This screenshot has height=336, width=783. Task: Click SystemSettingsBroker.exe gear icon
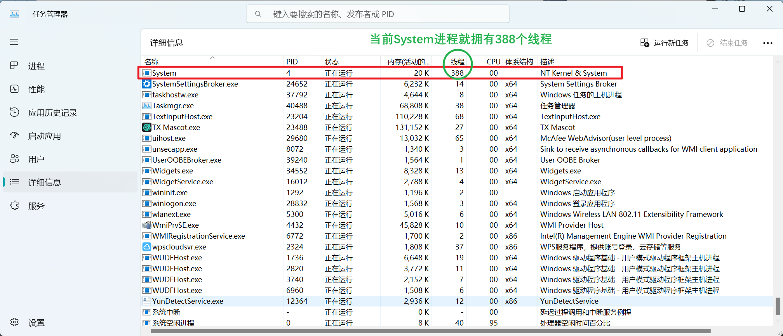(147, 84)
